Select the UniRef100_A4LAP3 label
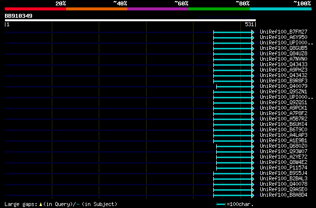Viewport: 316px width, 208px height. (283, 135)
